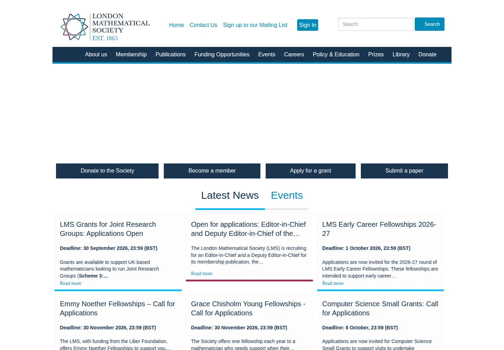Click Donate to the Society button
The image size is (504, 350).
click(107, 171)
